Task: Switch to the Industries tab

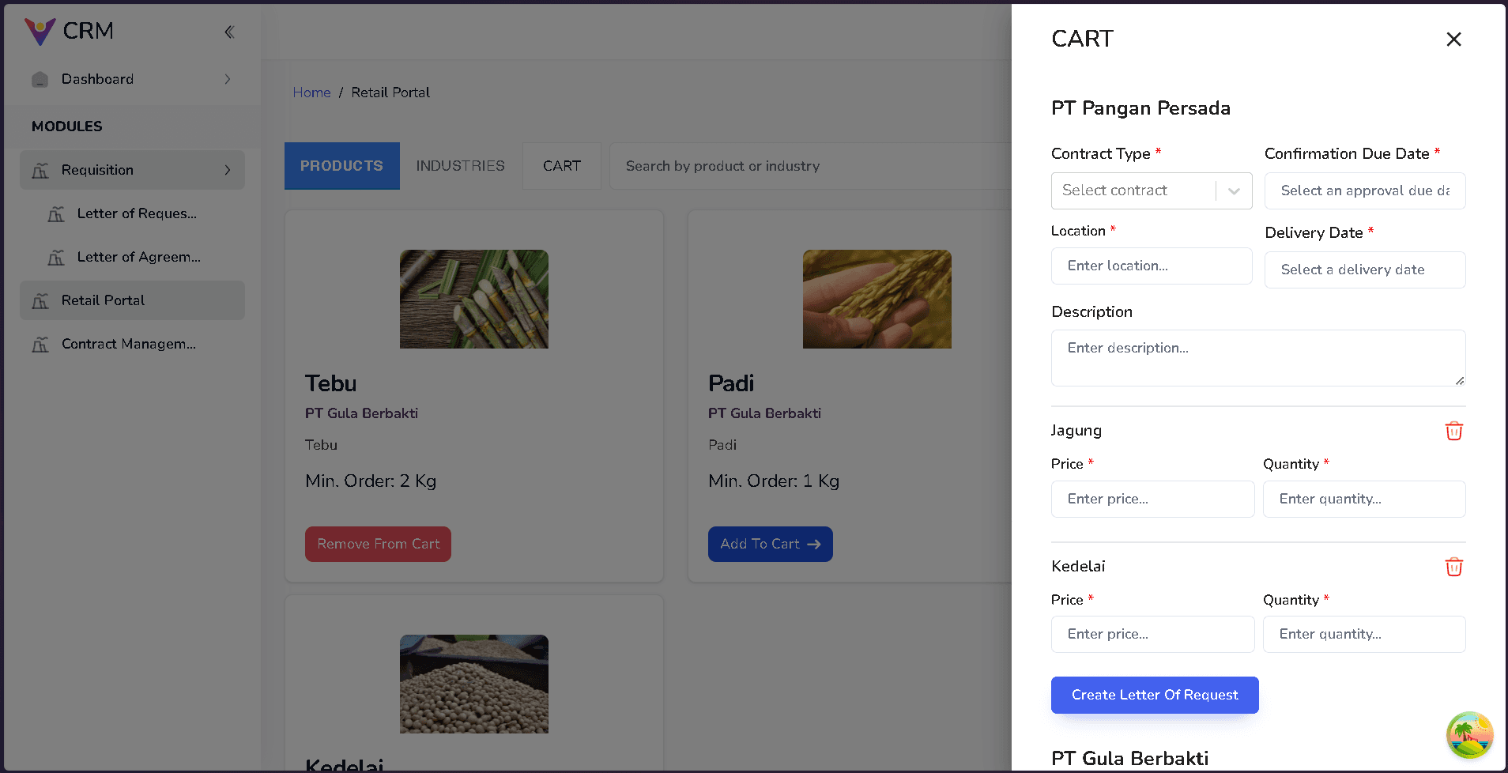Action: 460,166
